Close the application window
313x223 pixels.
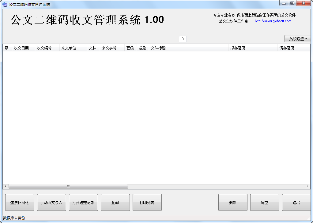coord(304,3)
